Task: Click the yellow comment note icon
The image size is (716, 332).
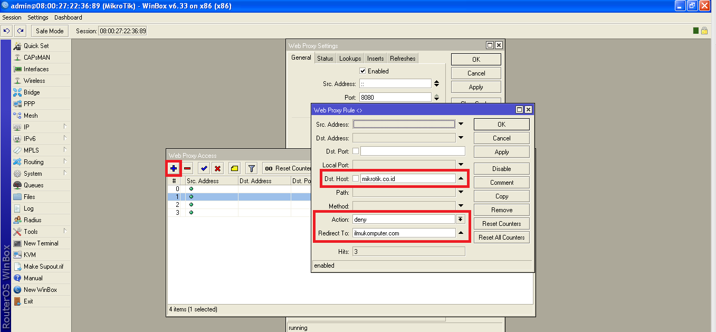Action: [235, 168]
